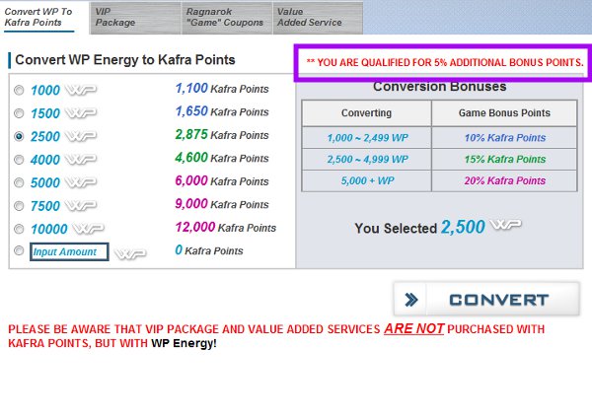Click the WP logo beside 5000
Viewport: 592px width, 420px height.
81,182
